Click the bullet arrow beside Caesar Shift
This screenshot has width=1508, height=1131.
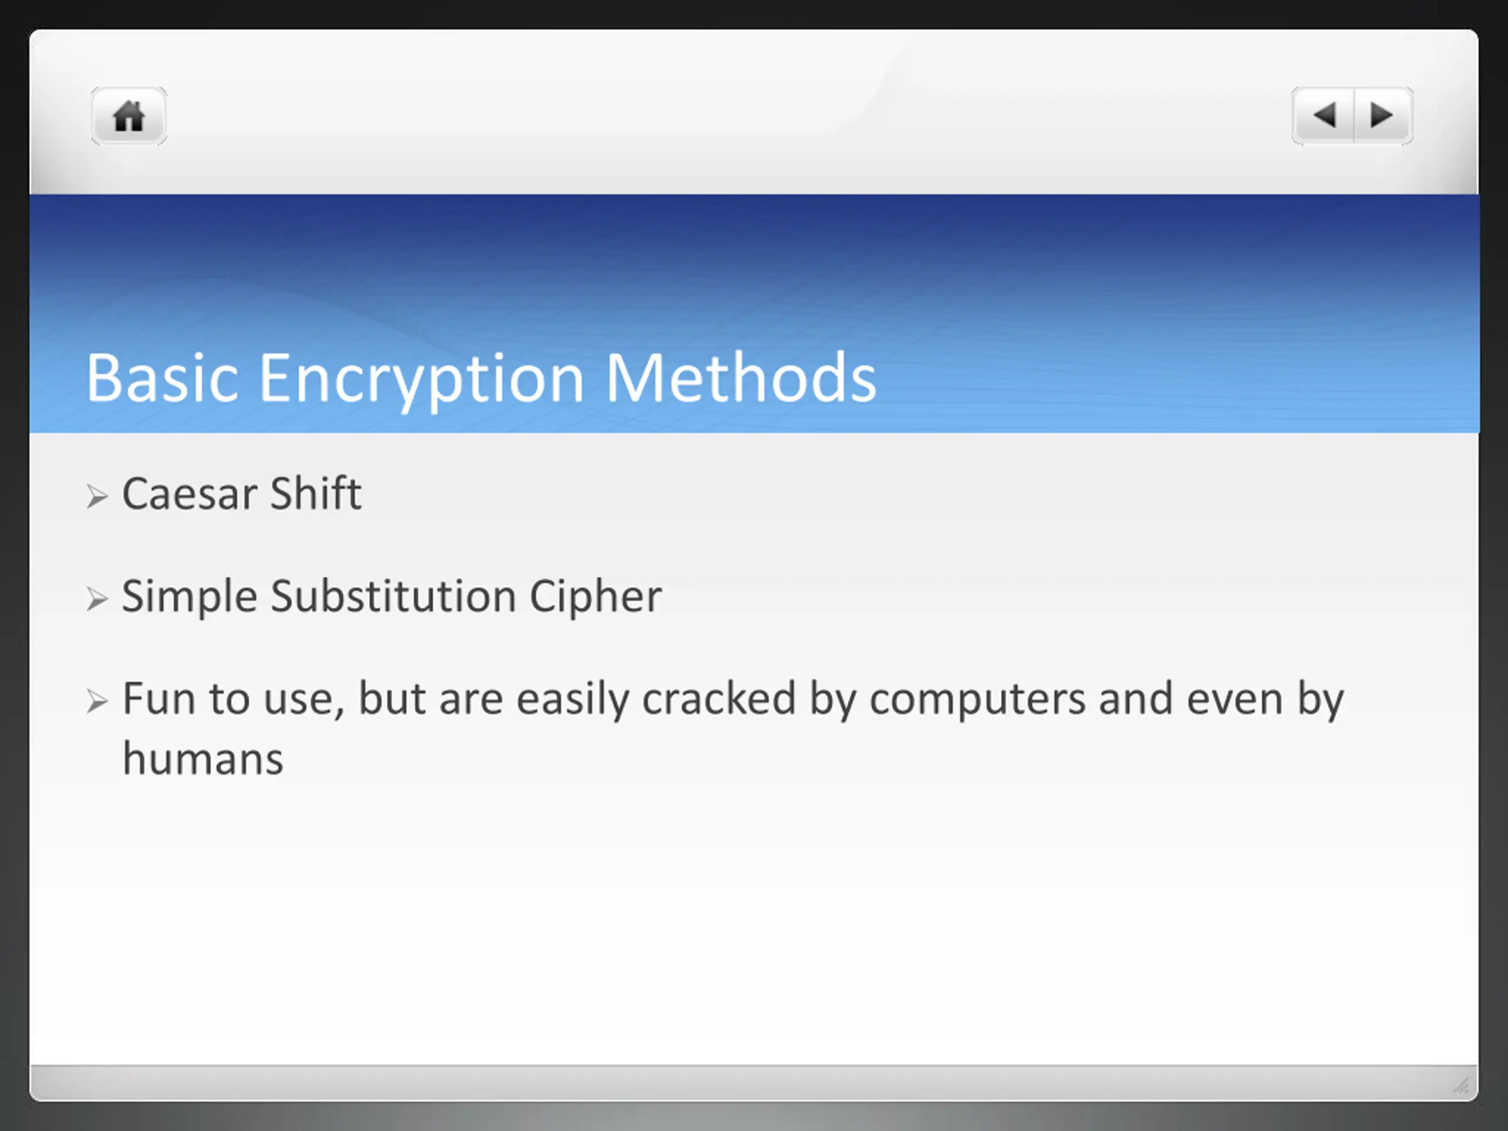point(97,497)
